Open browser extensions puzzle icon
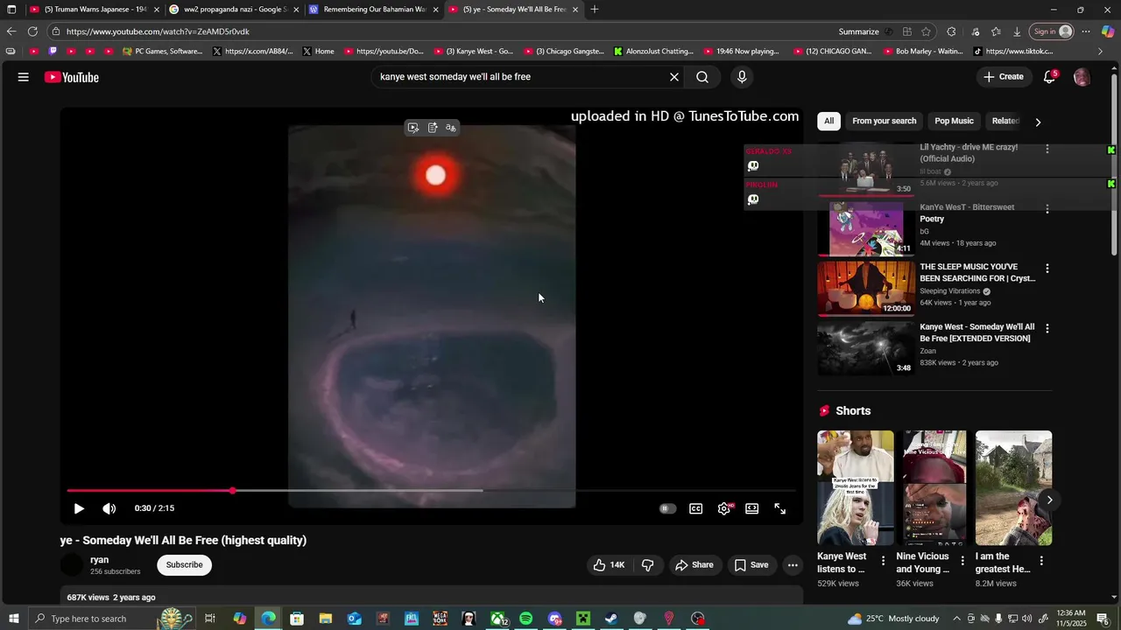1121x630 pixels. (951, 31)
